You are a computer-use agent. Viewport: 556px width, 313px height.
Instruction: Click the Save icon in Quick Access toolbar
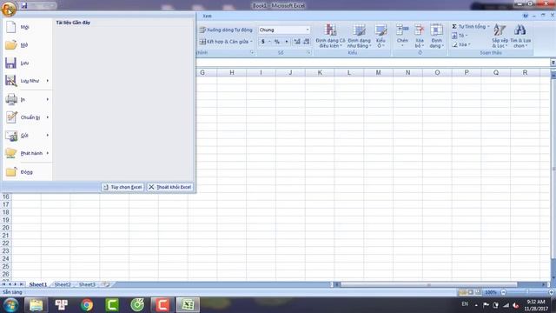click(x=24, y=6)
